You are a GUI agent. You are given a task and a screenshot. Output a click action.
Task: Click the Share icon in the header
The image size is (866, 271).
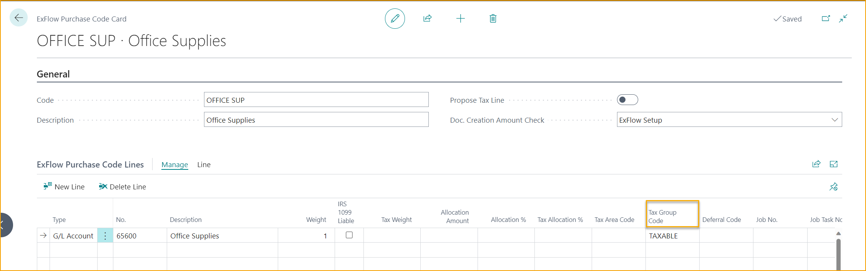pos(427,18)
